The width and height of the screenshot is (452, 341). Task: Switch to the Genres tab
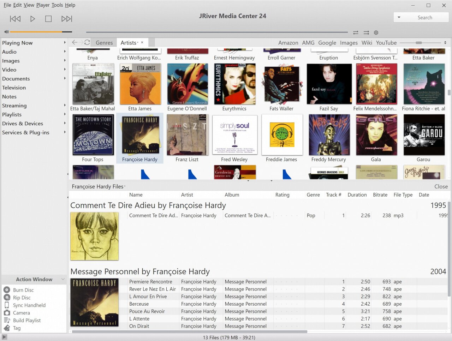click(x=104, y=43)
